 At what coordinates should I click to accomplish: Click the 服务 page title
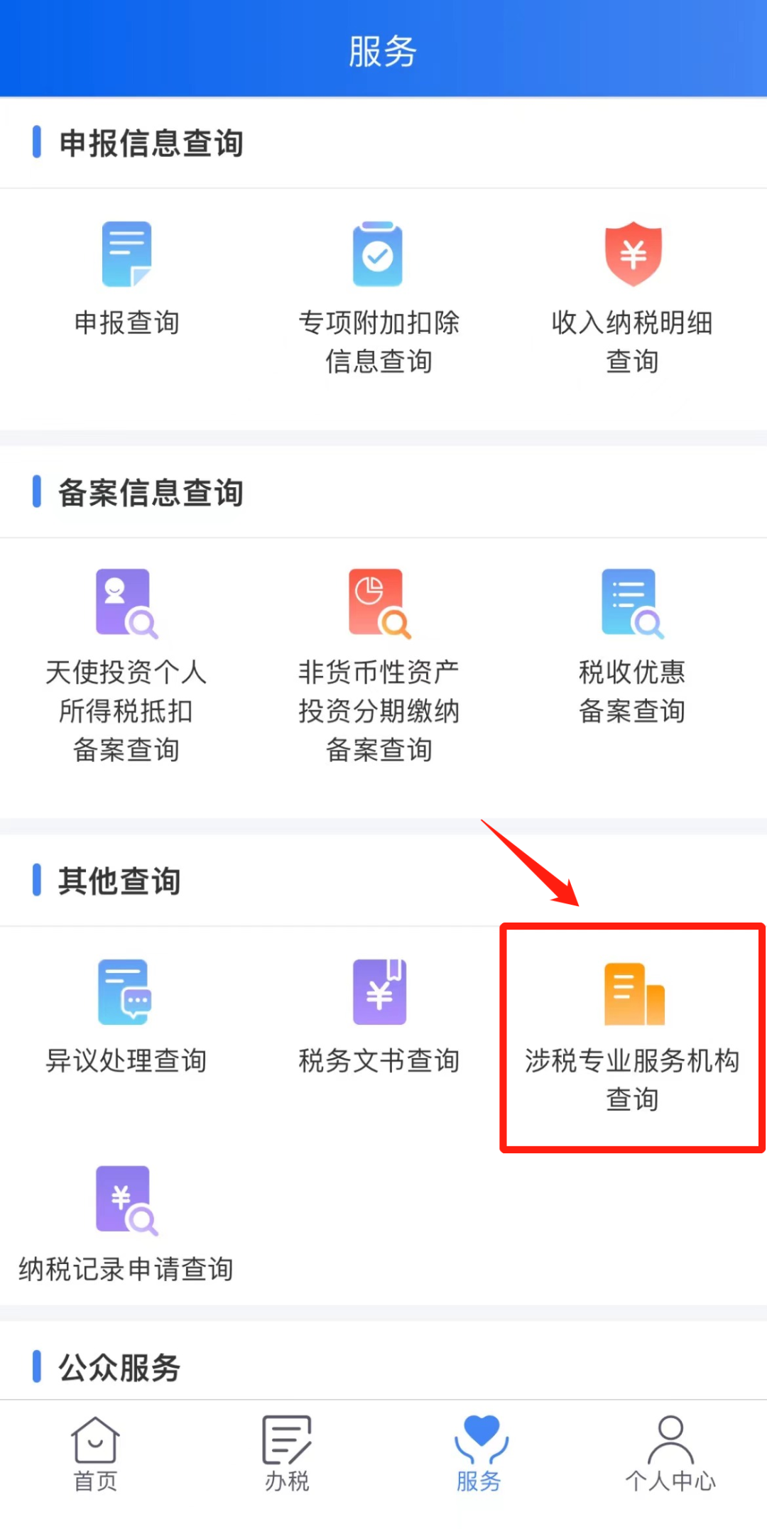pyautogui.click(x=383, y=52)
